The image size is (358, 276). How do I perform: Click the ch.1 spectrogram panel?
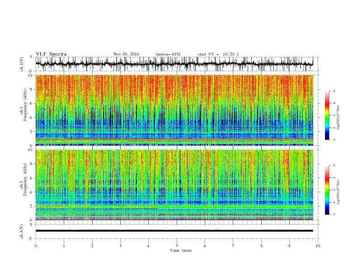click(174, 110)
